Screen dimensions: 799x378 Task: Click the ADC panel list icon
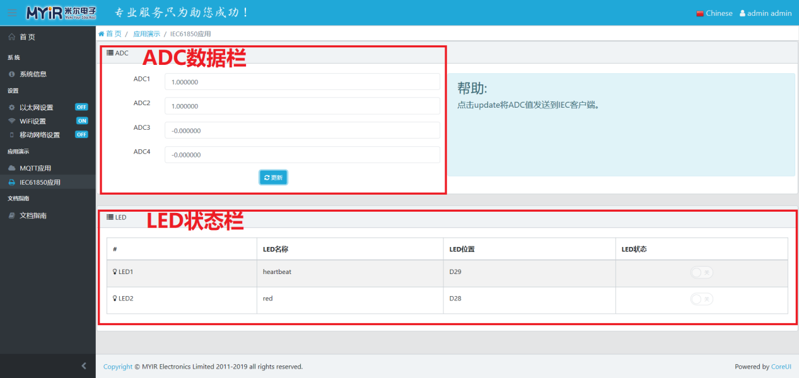tap(110, 53)
